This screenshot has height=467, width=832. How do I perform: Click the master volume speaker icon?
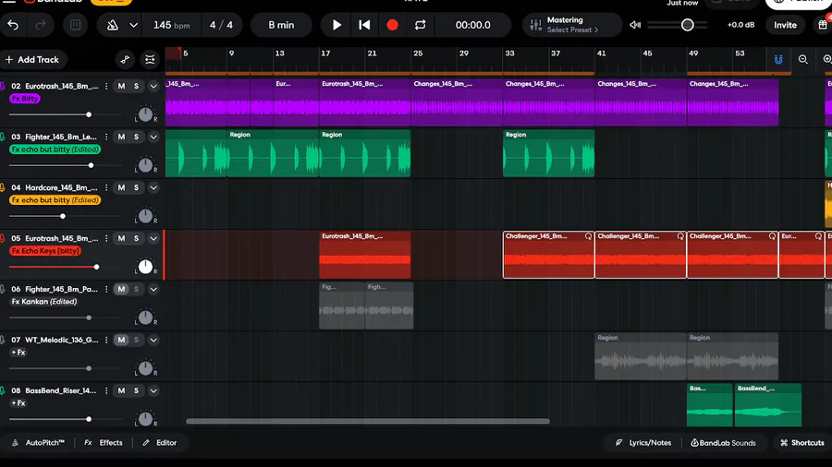coord(635,25)
